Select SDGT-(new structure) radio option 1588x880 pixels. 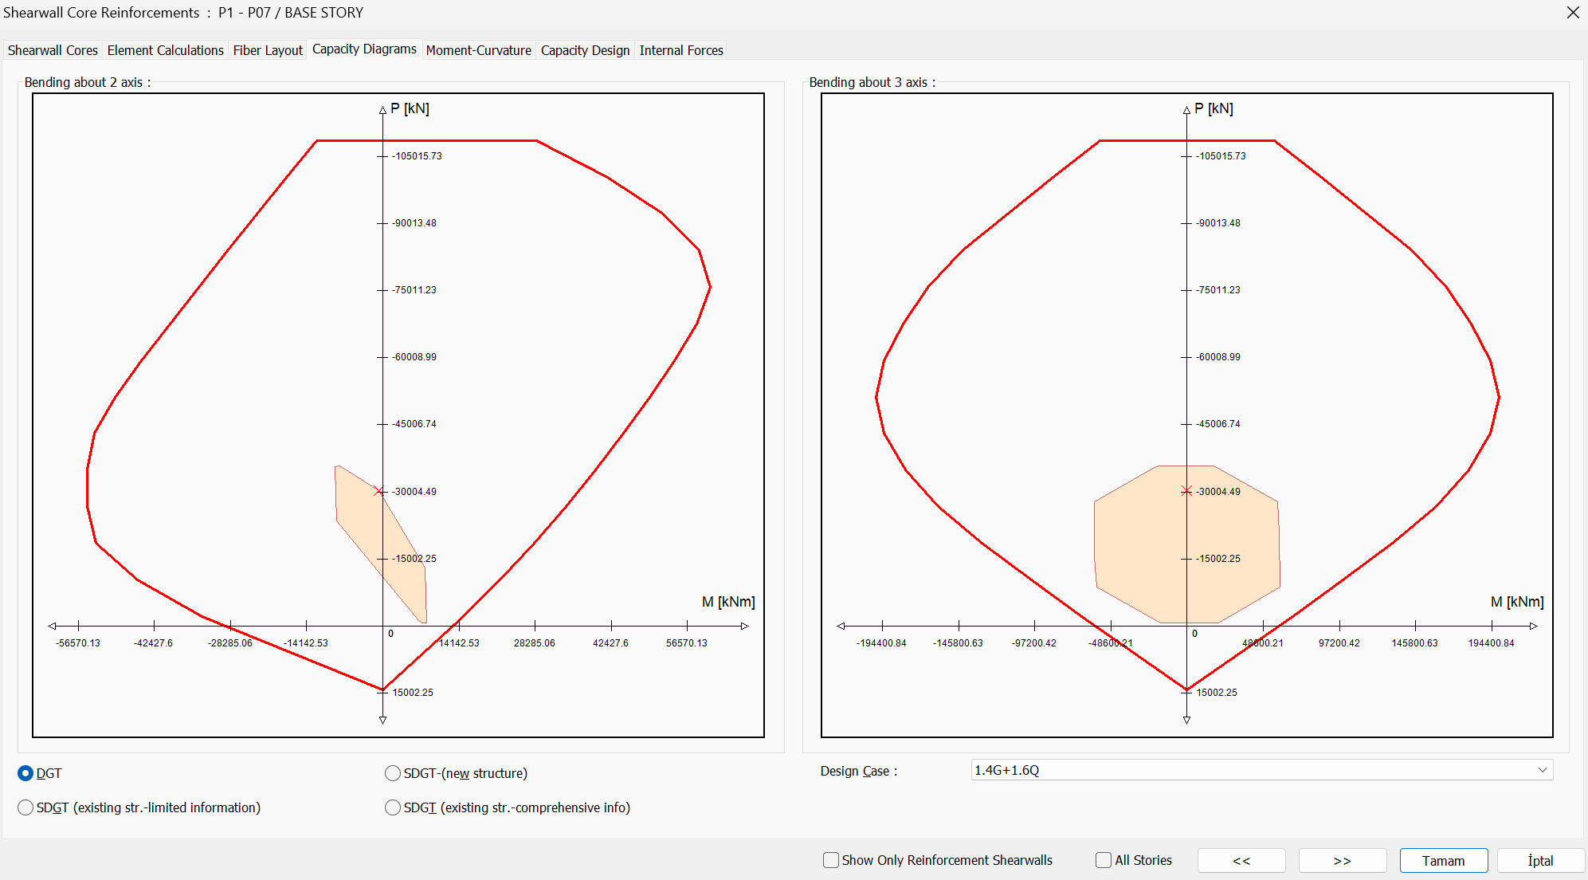tap(393, 773)
